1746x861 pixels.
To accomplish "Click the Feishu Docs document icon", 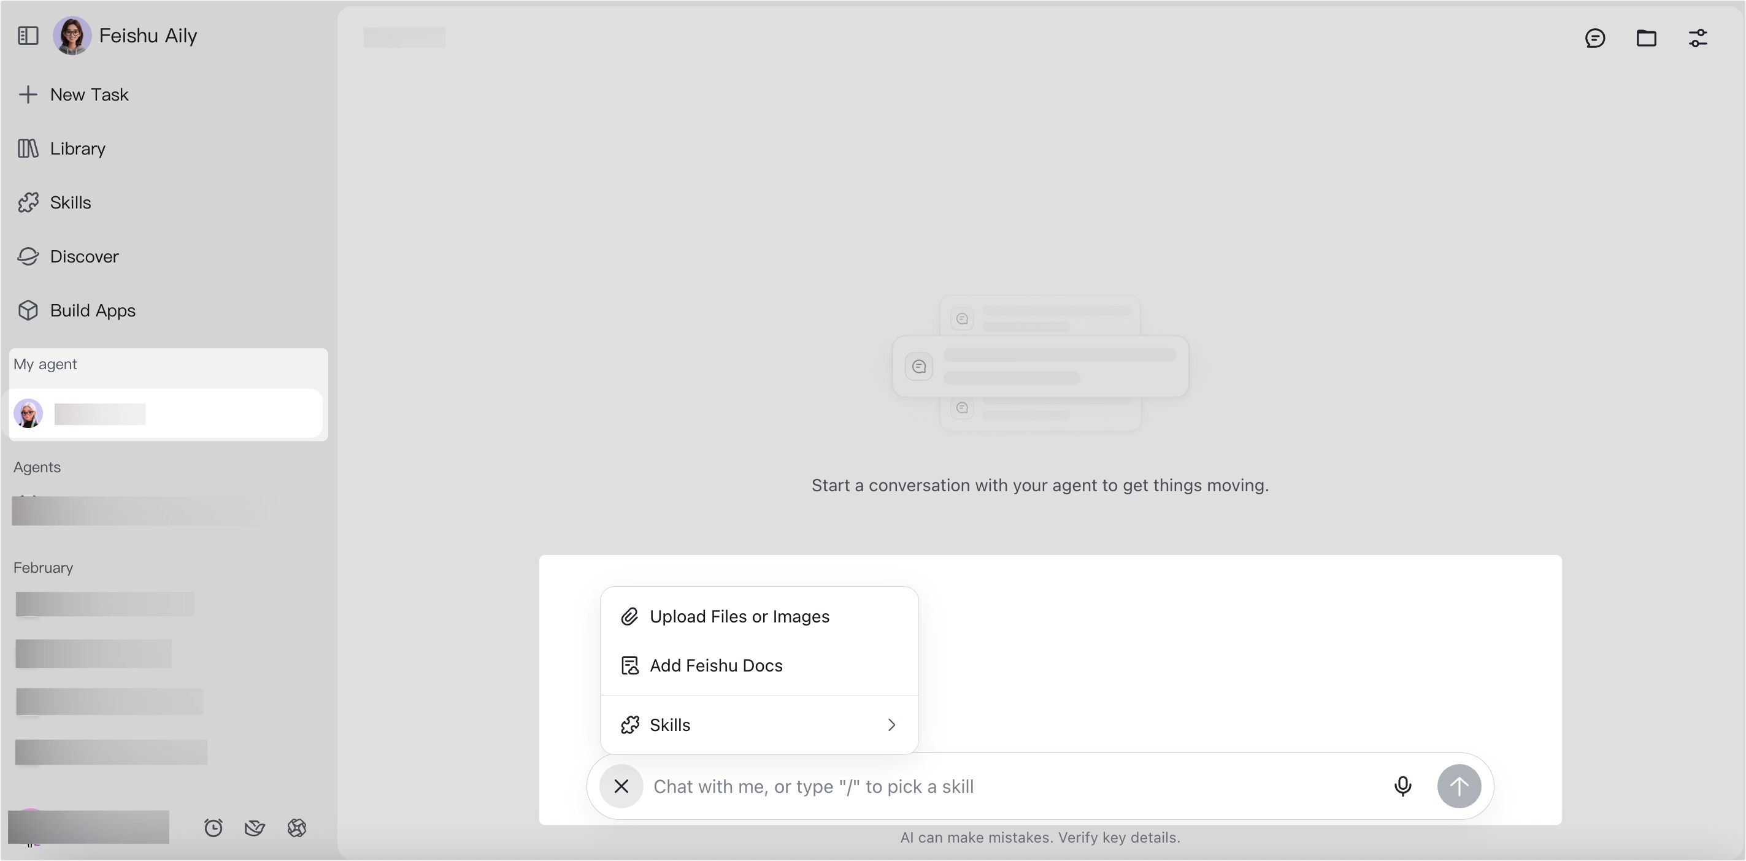I will click(629, 665).
